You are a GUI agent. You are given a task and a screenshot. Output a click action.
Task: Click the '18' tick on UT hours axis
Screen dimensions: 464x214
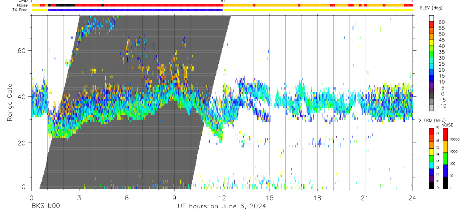(317, 197)
